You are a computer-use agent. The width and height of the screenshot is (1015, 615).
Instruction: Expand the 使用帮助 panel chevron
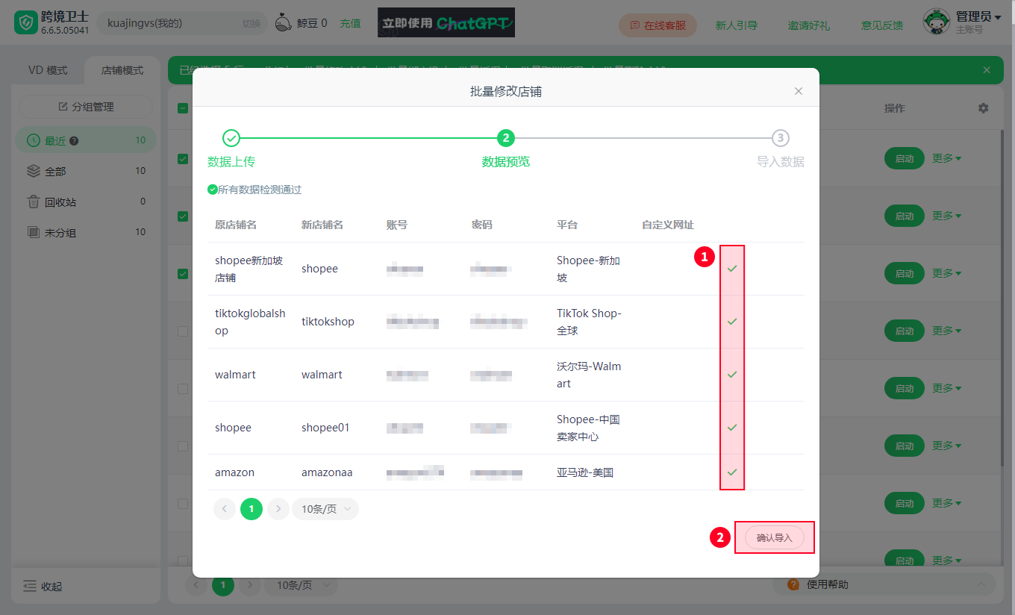tap(981, 584)
